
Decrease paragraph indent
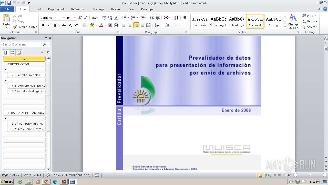[x=152, y=18]
